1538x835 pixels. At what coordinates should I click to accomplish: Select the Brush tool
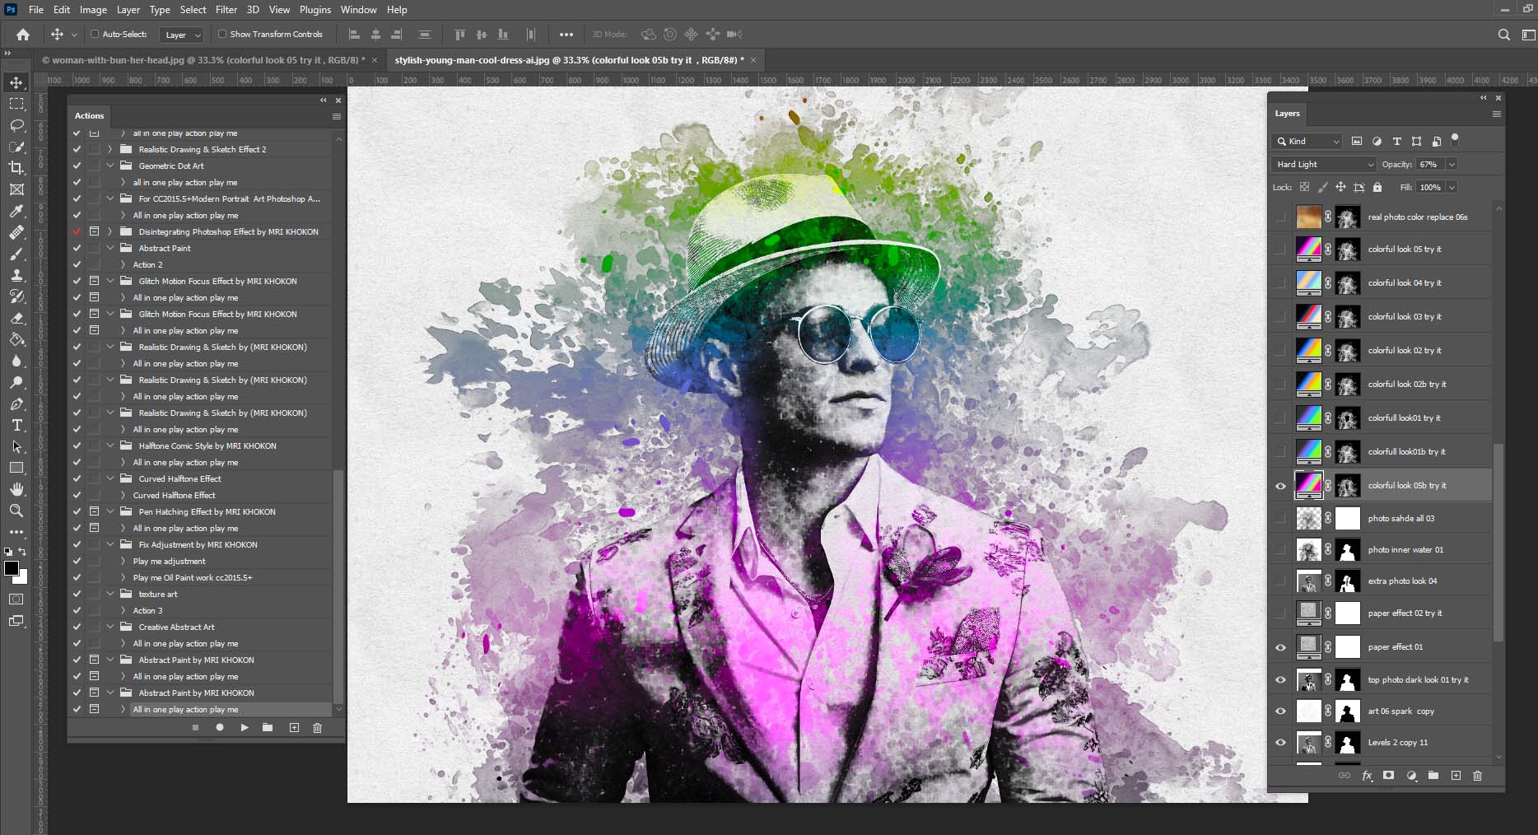coord(16,254)
